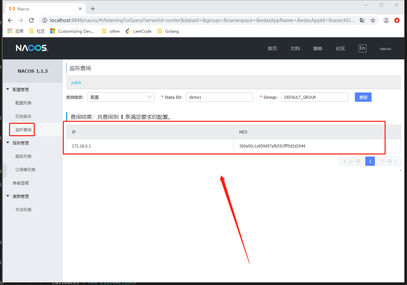The image size is (407, 285).
Task: Click NACOS 1.1.3 version label
Action: [x=33, y=71]
